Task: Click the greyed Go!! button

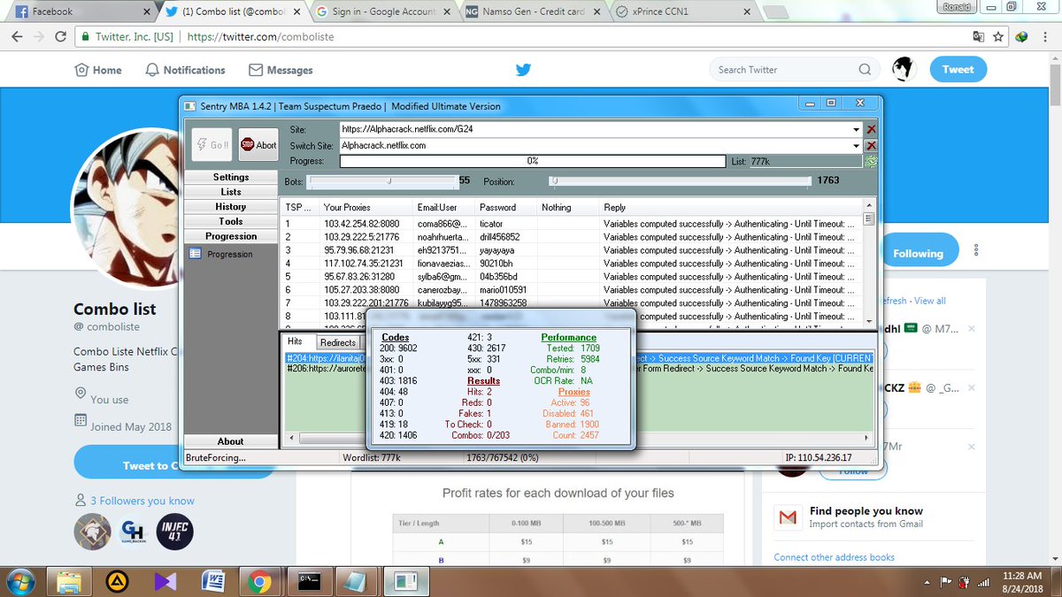Action: [212, 145]
